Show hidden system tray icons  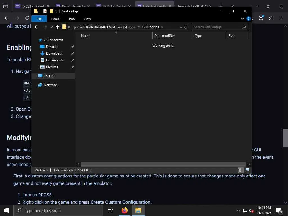pyautogui.click(x=238, y=210)
